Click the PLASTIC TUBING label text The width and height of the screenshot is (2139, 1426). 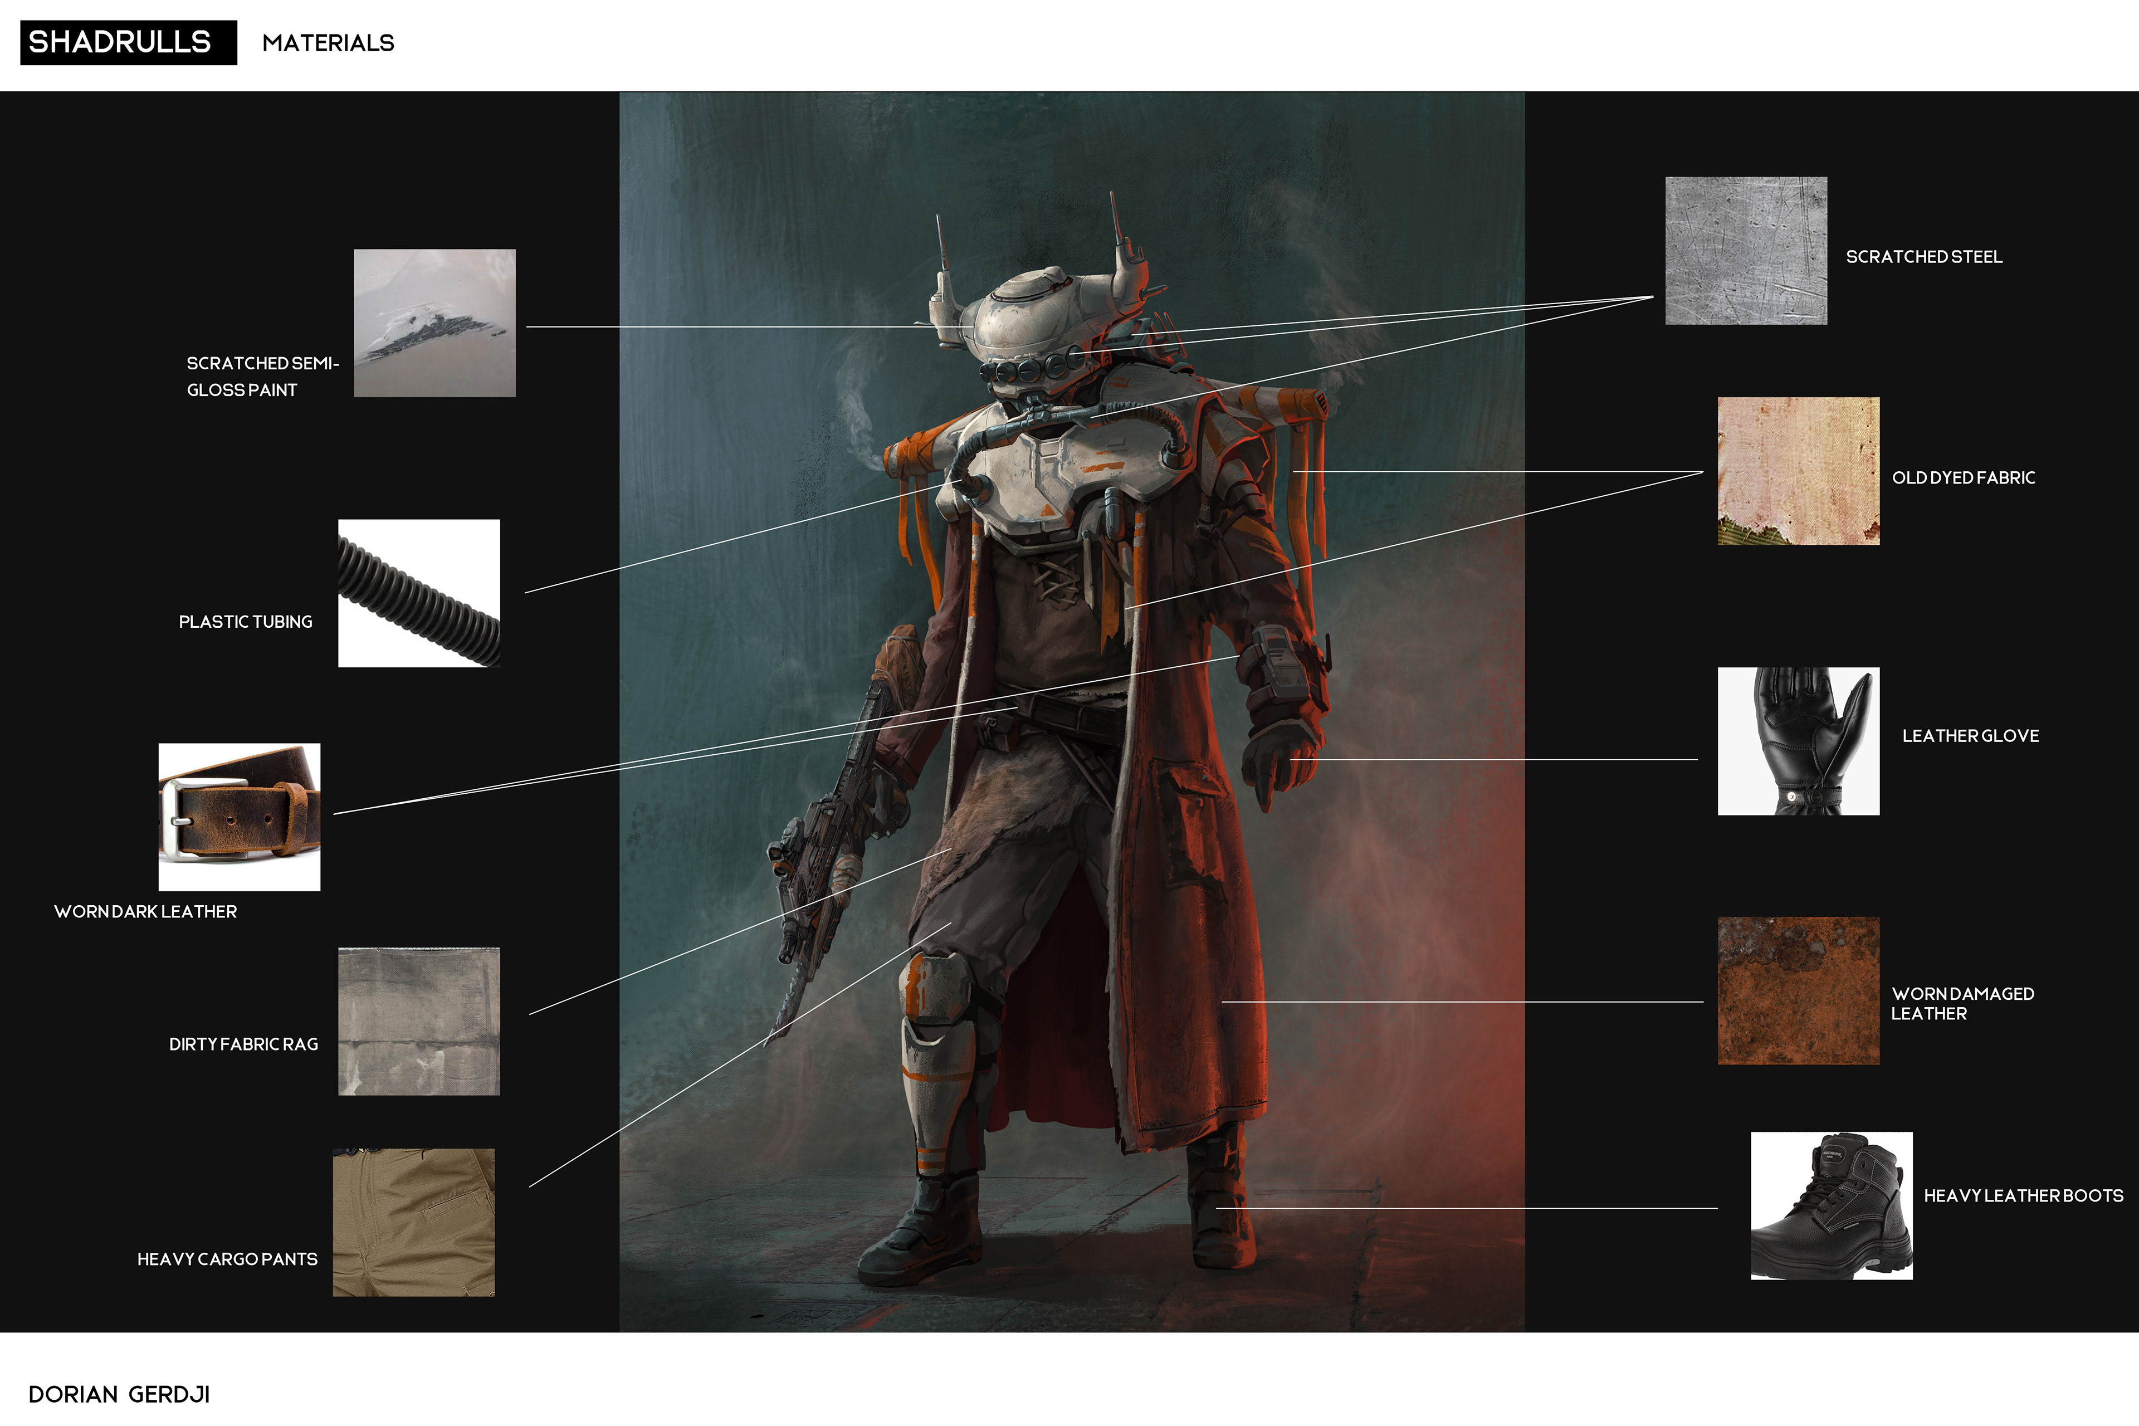pyautogui.click(x=246, y=622)
